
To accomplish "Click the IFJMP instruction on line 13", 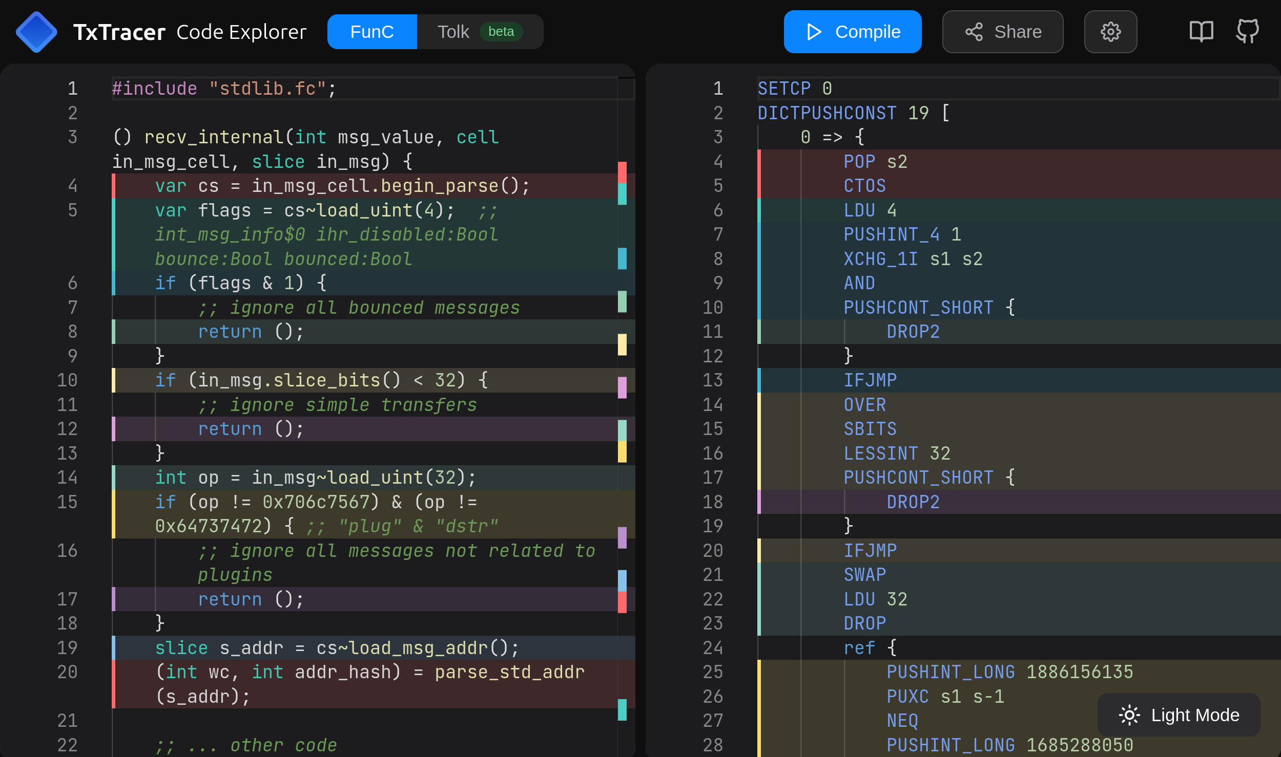I will point(870,380).
